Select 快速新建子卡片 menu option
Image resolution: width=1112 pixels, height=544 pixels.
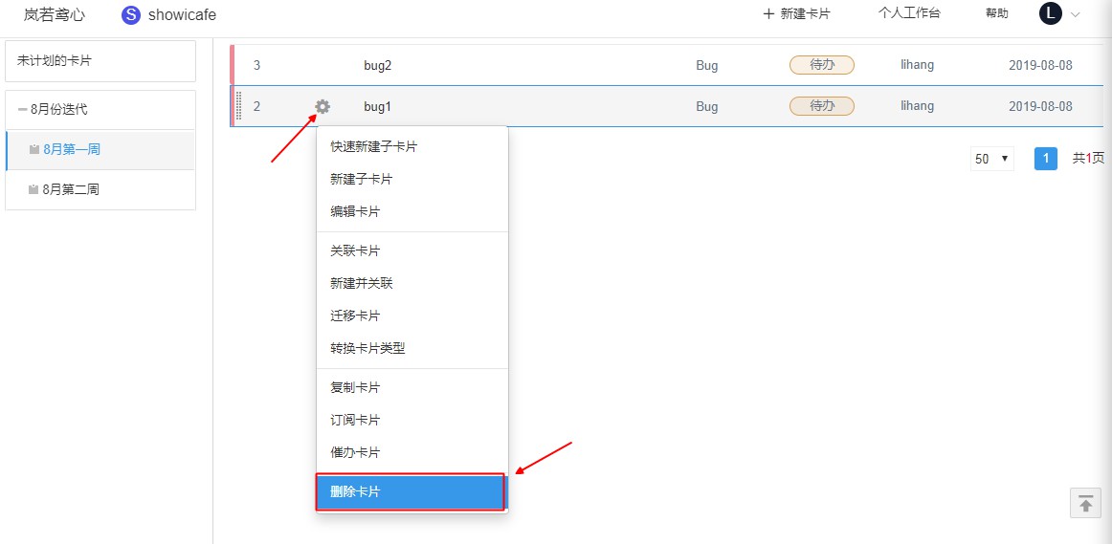click(373, 146)
